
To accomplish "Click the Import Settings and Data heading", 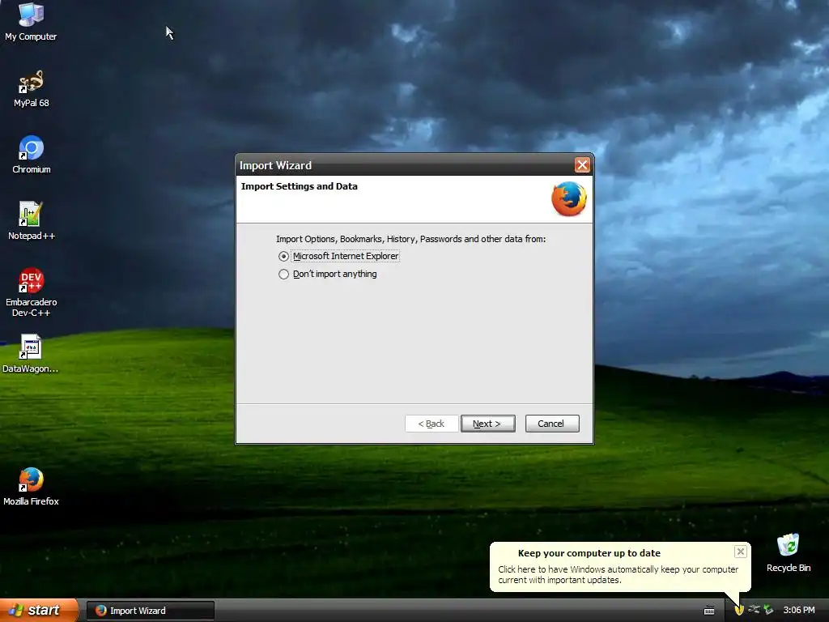I will (300, 186).
